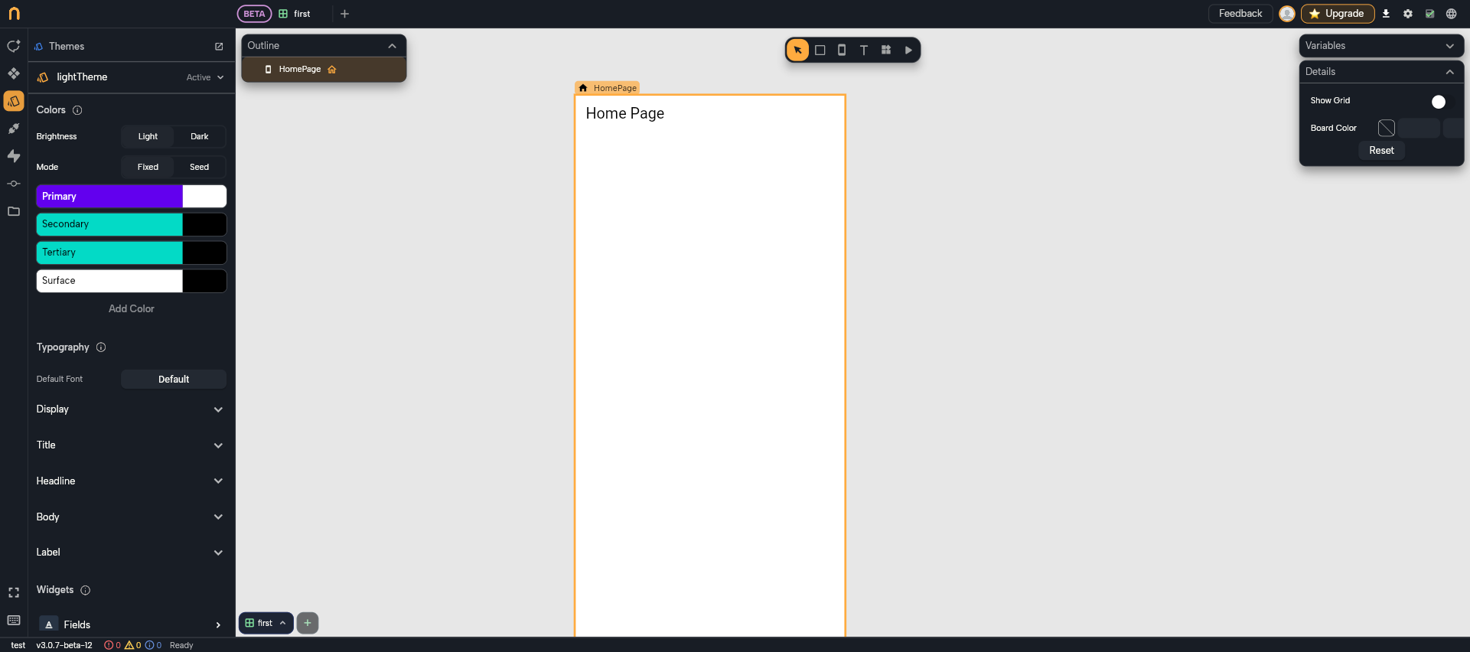Switch color Mode to Seed
Screen dimensions: 1470x652
point(199,167)
